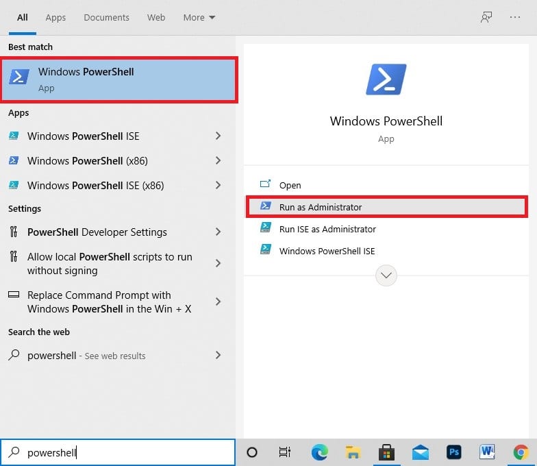Viewport: 537px width, 466px height.
Task: Expand more actions with the down chevron button
Action: (386, 275)
